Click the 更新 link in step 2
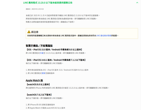167x110 pixels. pyautogui.click(x=43, y=73)
